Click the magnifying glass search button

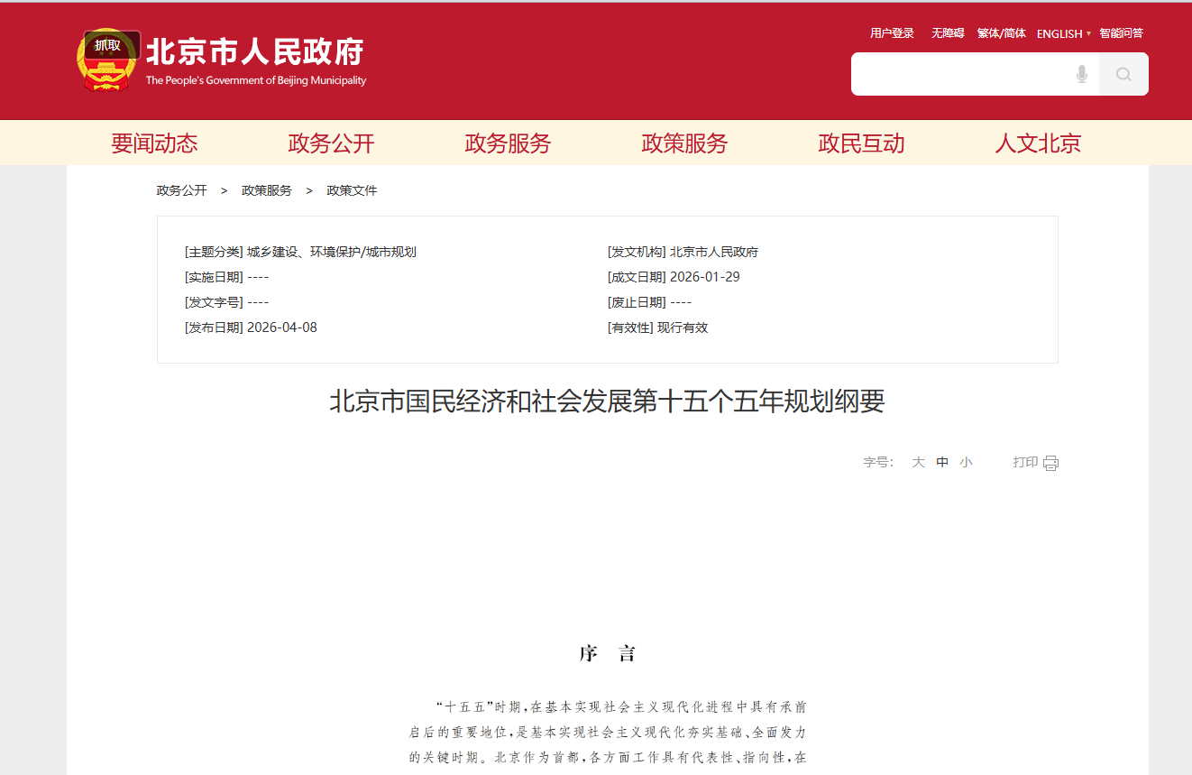click(1123, 74)
